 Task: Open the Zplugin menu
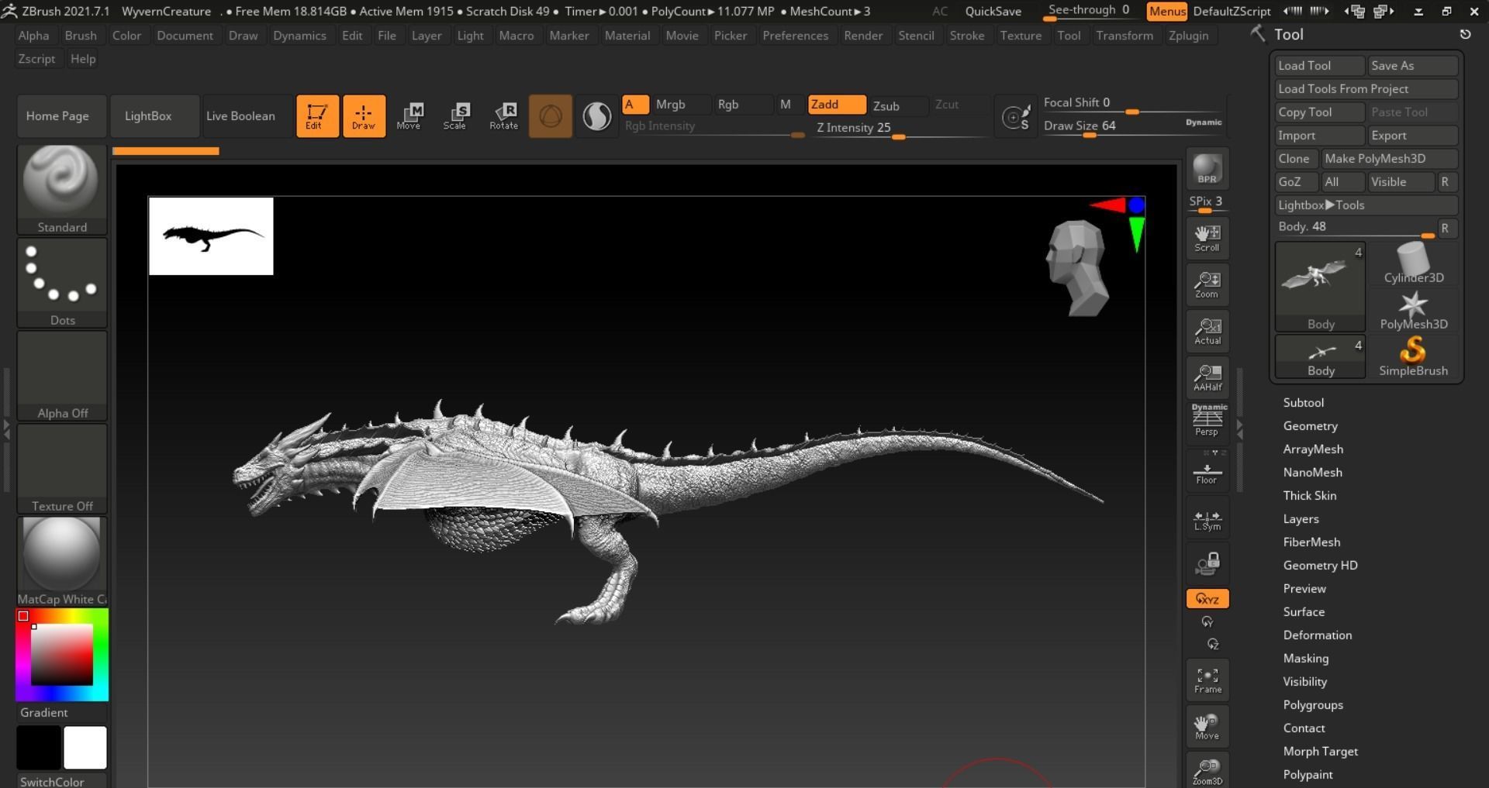[x=1188, y=36]
